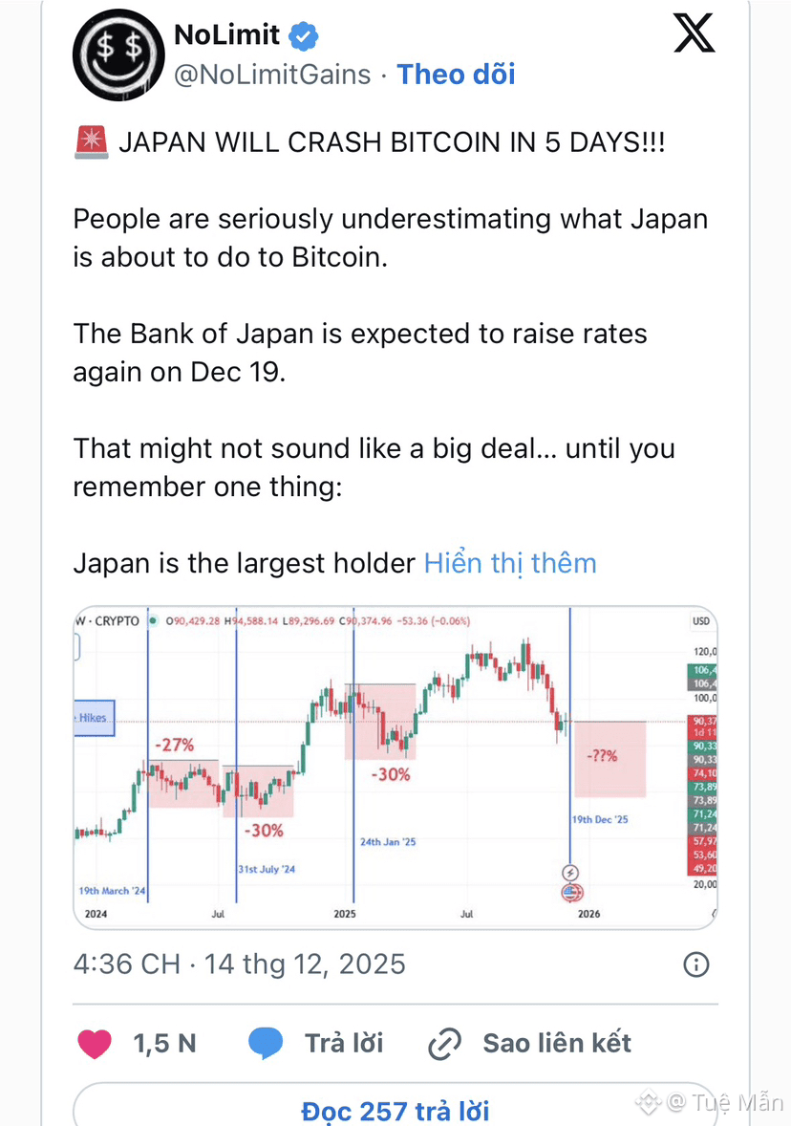
Task: Open the Bitcoin chart image
Action: (x=395, y=768)
